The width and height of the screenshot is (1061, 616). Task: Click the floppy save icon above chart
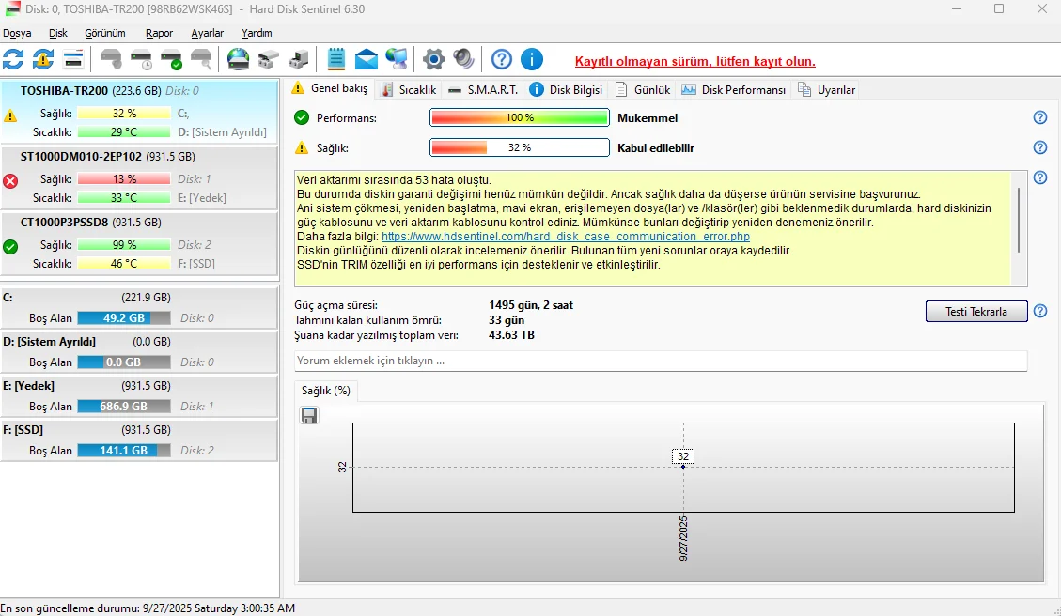(x=309, y=415)
